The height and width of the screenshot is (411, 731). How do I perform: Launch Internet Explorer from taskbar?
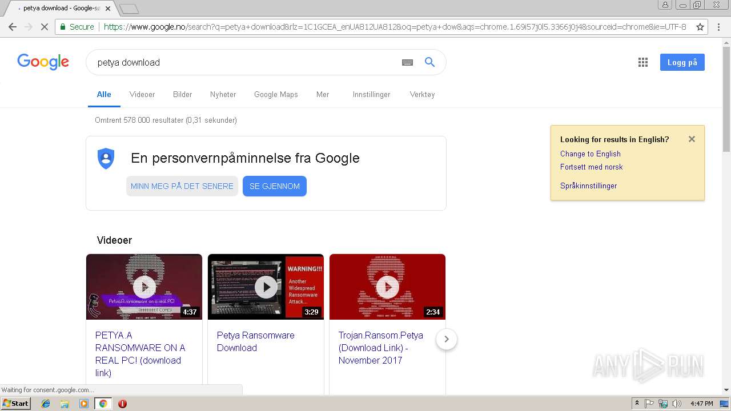coord(46,404)
